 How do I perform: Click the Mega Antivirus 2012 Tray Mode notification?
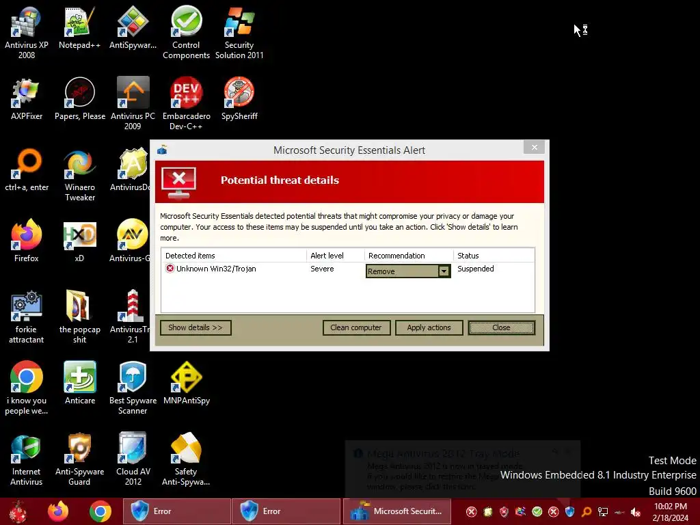tap(462, 469)
